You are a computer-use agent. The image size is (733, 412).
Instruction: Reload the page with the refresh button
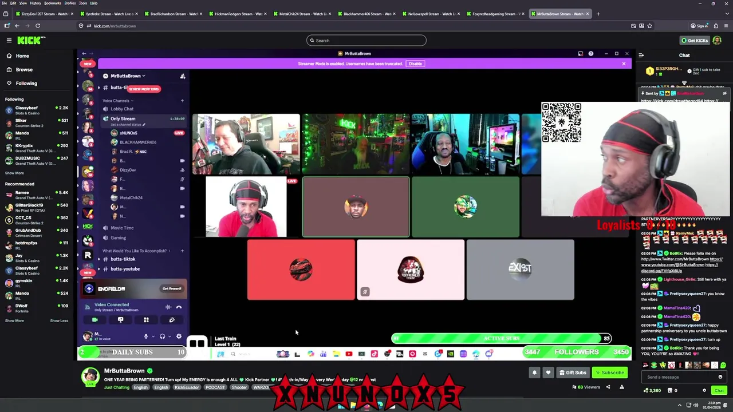(x=38, y=26)
